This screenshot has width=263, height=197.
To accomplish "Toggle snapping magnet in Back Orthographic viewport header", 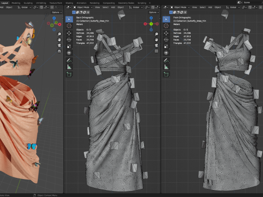I will pos(153,7).
